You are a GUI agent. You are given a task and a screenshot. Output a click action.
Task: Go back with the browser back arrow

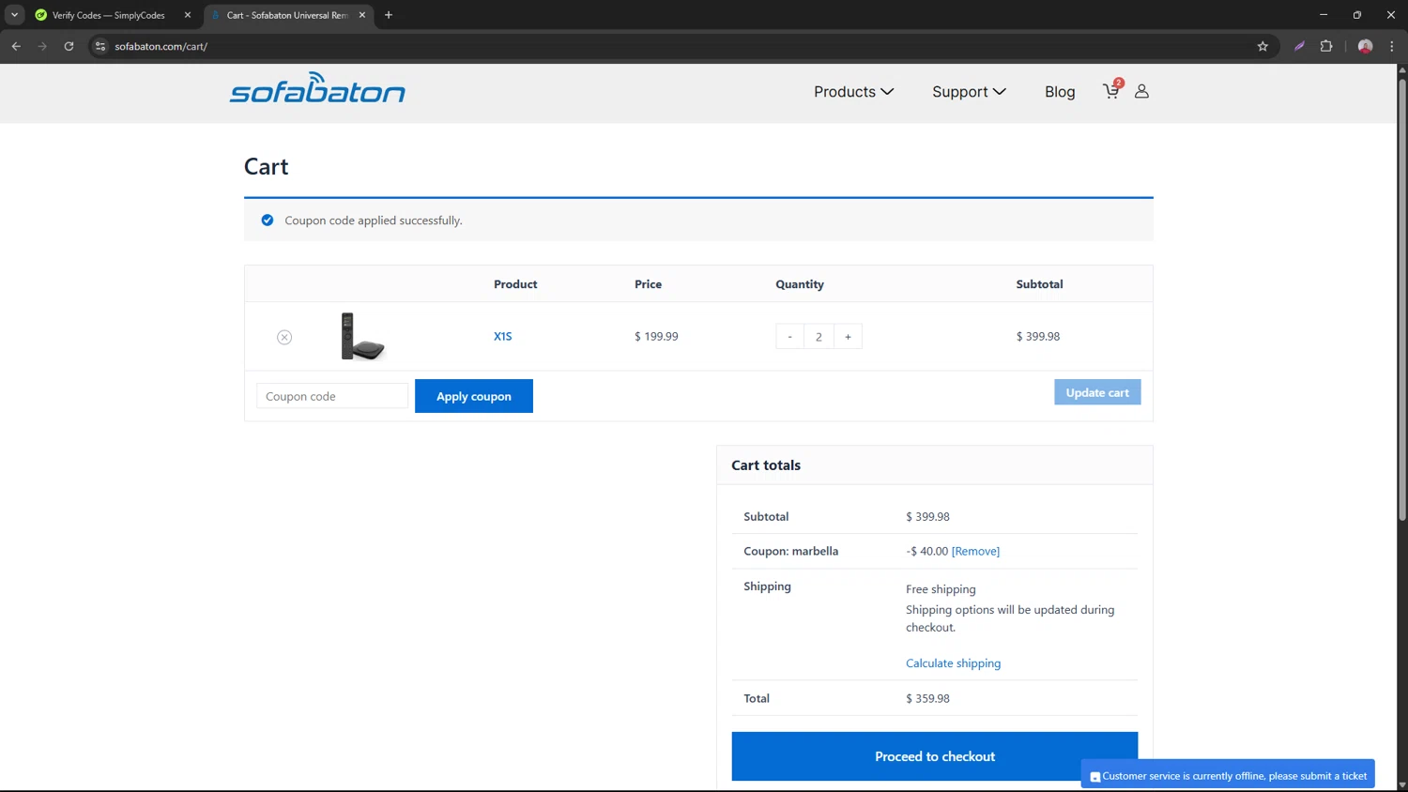16,46
